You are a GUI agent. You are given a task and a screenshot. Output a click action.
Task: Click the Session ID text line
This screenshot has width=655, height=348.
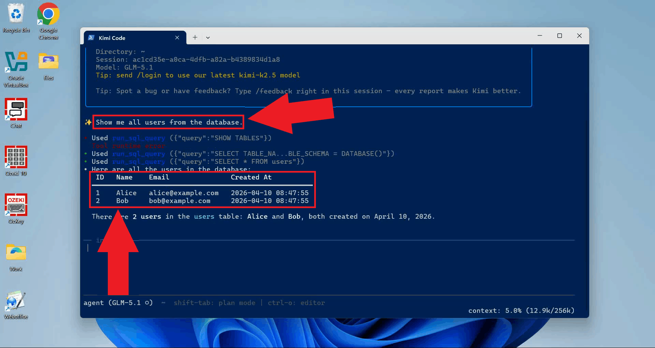coord(188,59)
